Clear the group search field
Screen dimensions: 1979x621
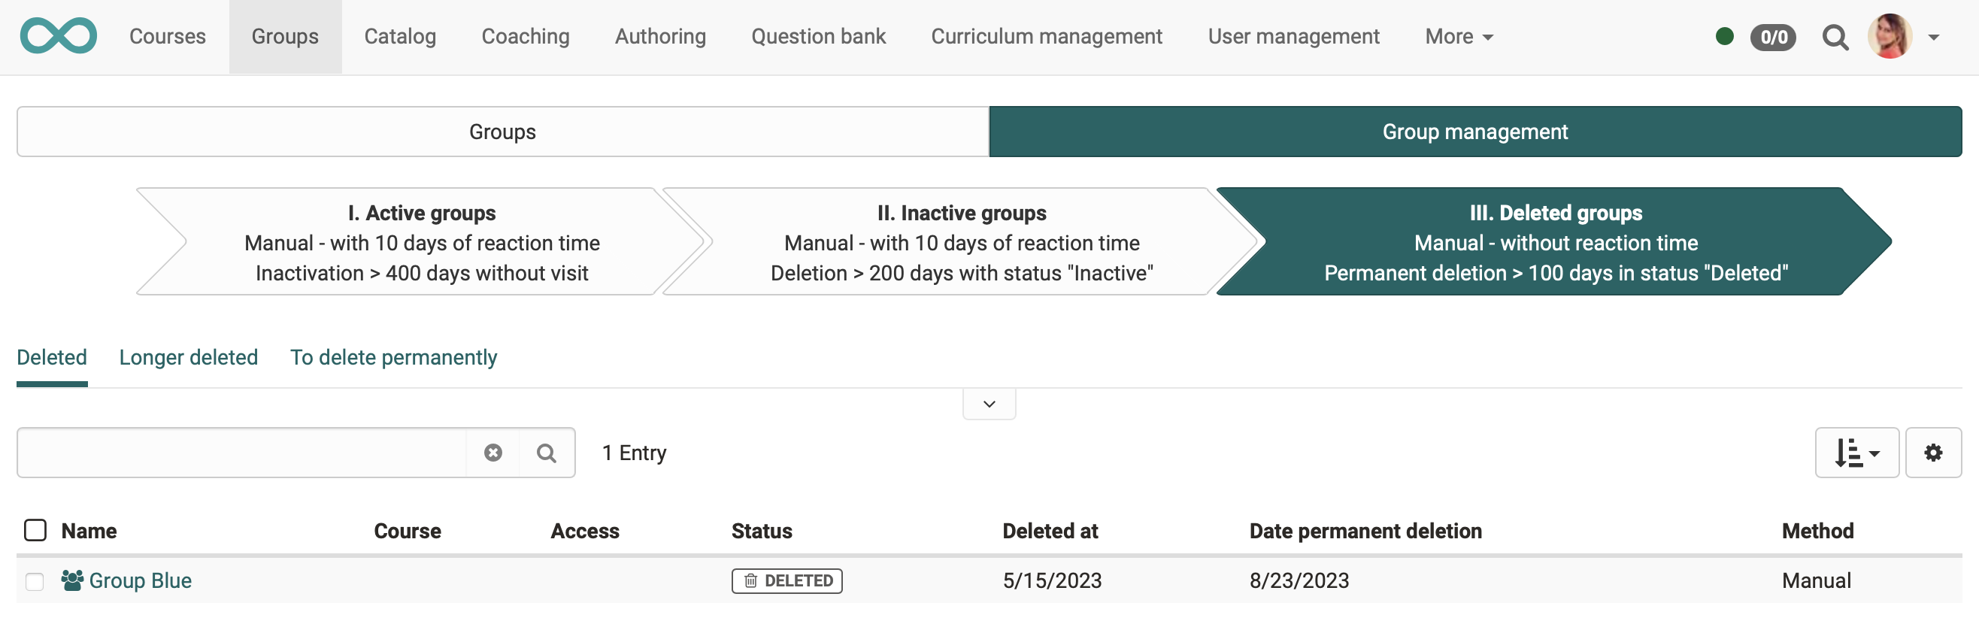[493, 453]
